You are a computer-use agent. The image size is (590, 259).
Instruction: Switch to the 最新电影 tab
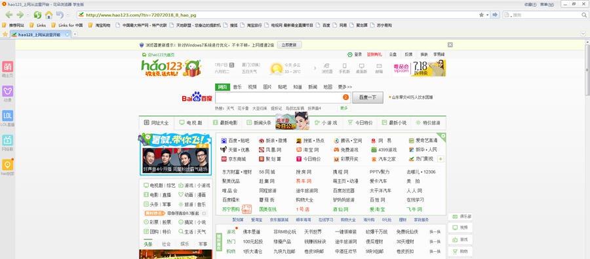(225, 123)
